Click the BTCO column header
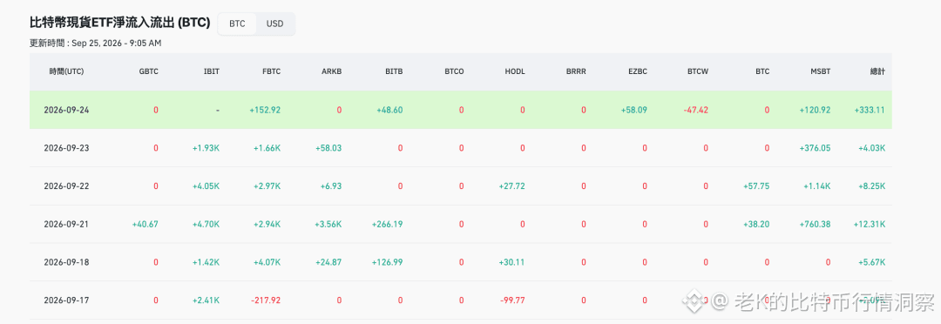Screen dimensions: 941x324 (454, 71)
